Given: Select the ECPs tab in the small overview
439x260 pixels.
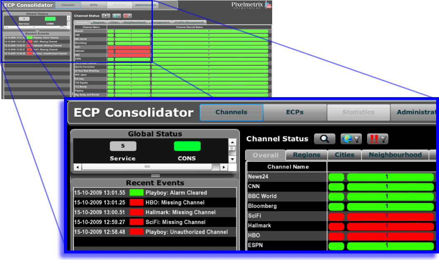Looking at the screenshot, I should tap(94, 5).
